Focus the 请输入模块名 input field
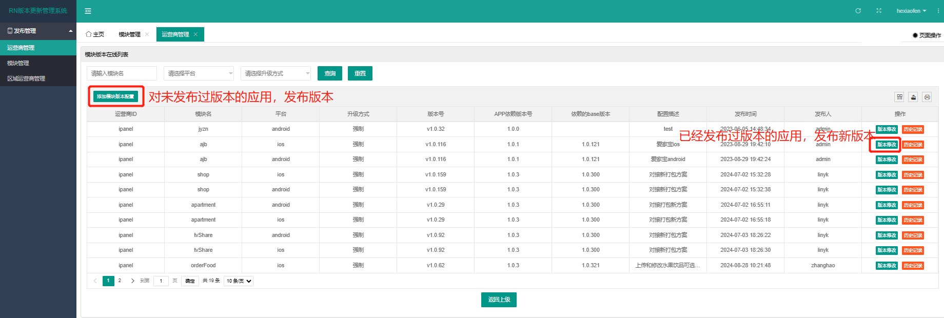Image resolution: width=944 pixels, height=318 pixels. [x=122, y=73]
